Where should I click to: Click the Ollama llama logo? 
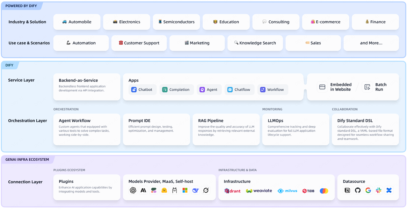[x=175, y=190]
